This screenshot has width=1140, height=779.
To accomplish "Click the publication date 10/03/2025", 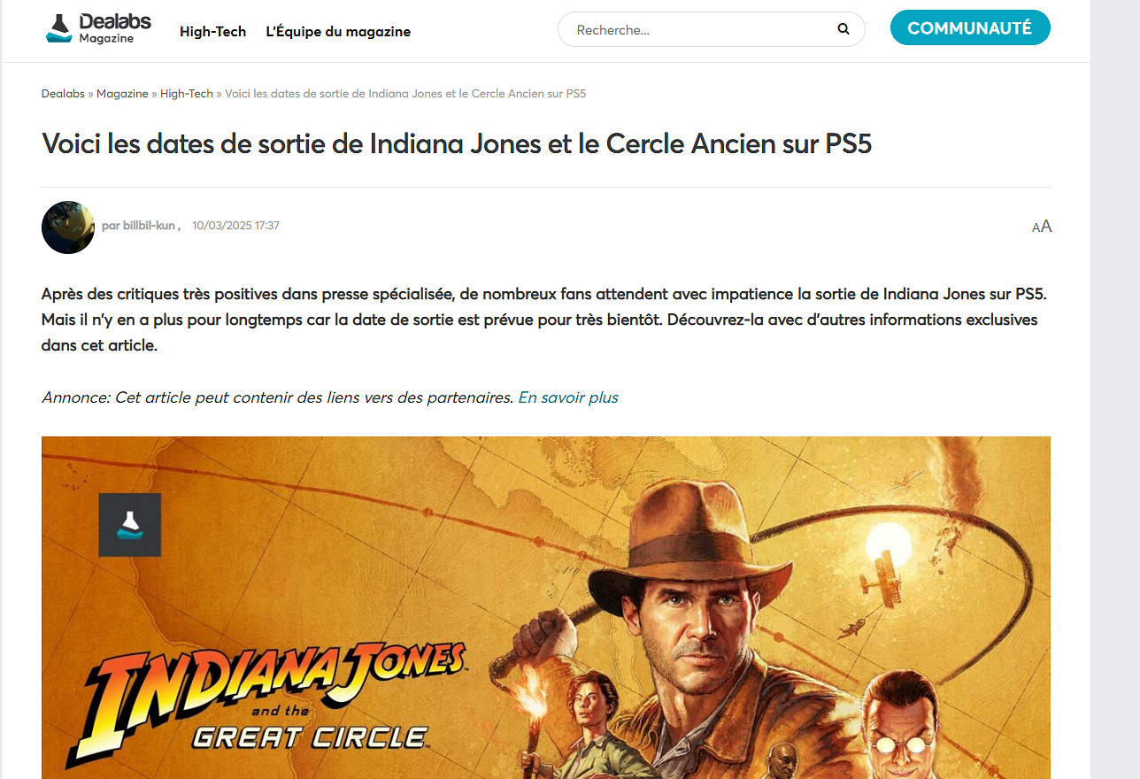I will (x=235, y=226).
